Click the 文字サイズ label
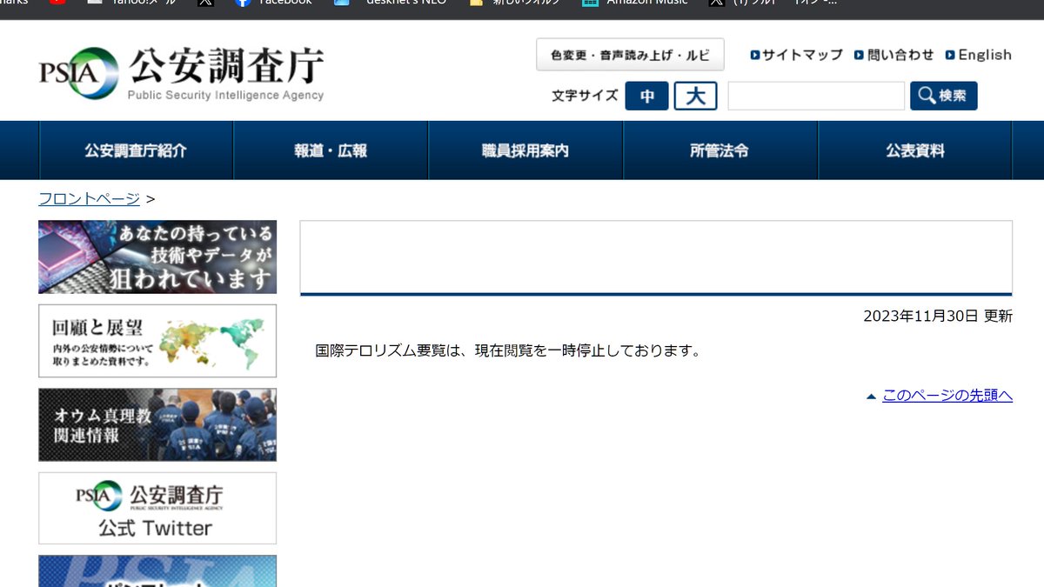The image size is (1044, 587). 585,96
